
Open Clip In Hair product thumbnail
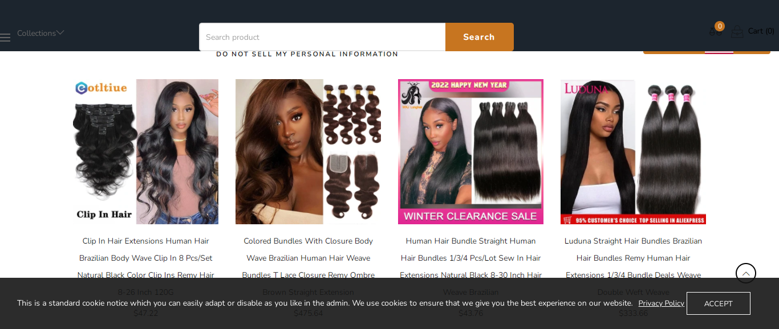tap(145, 151)
